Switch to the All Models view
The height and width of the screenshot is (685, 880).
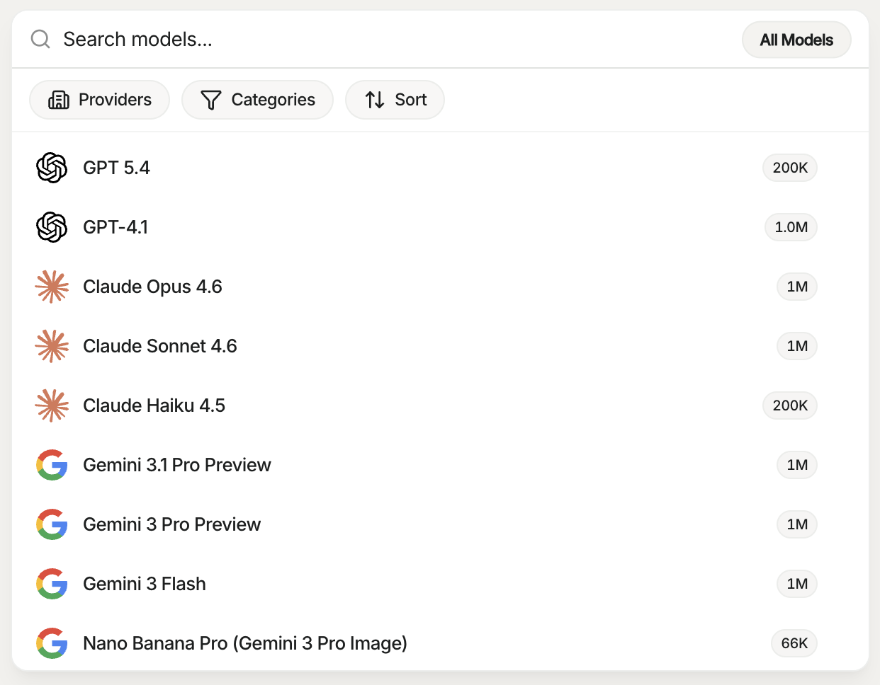(796, 40)
